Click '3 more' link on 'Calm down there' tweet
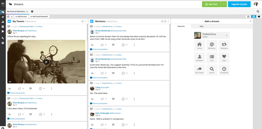262x129 pixels. tap(39, 98)
